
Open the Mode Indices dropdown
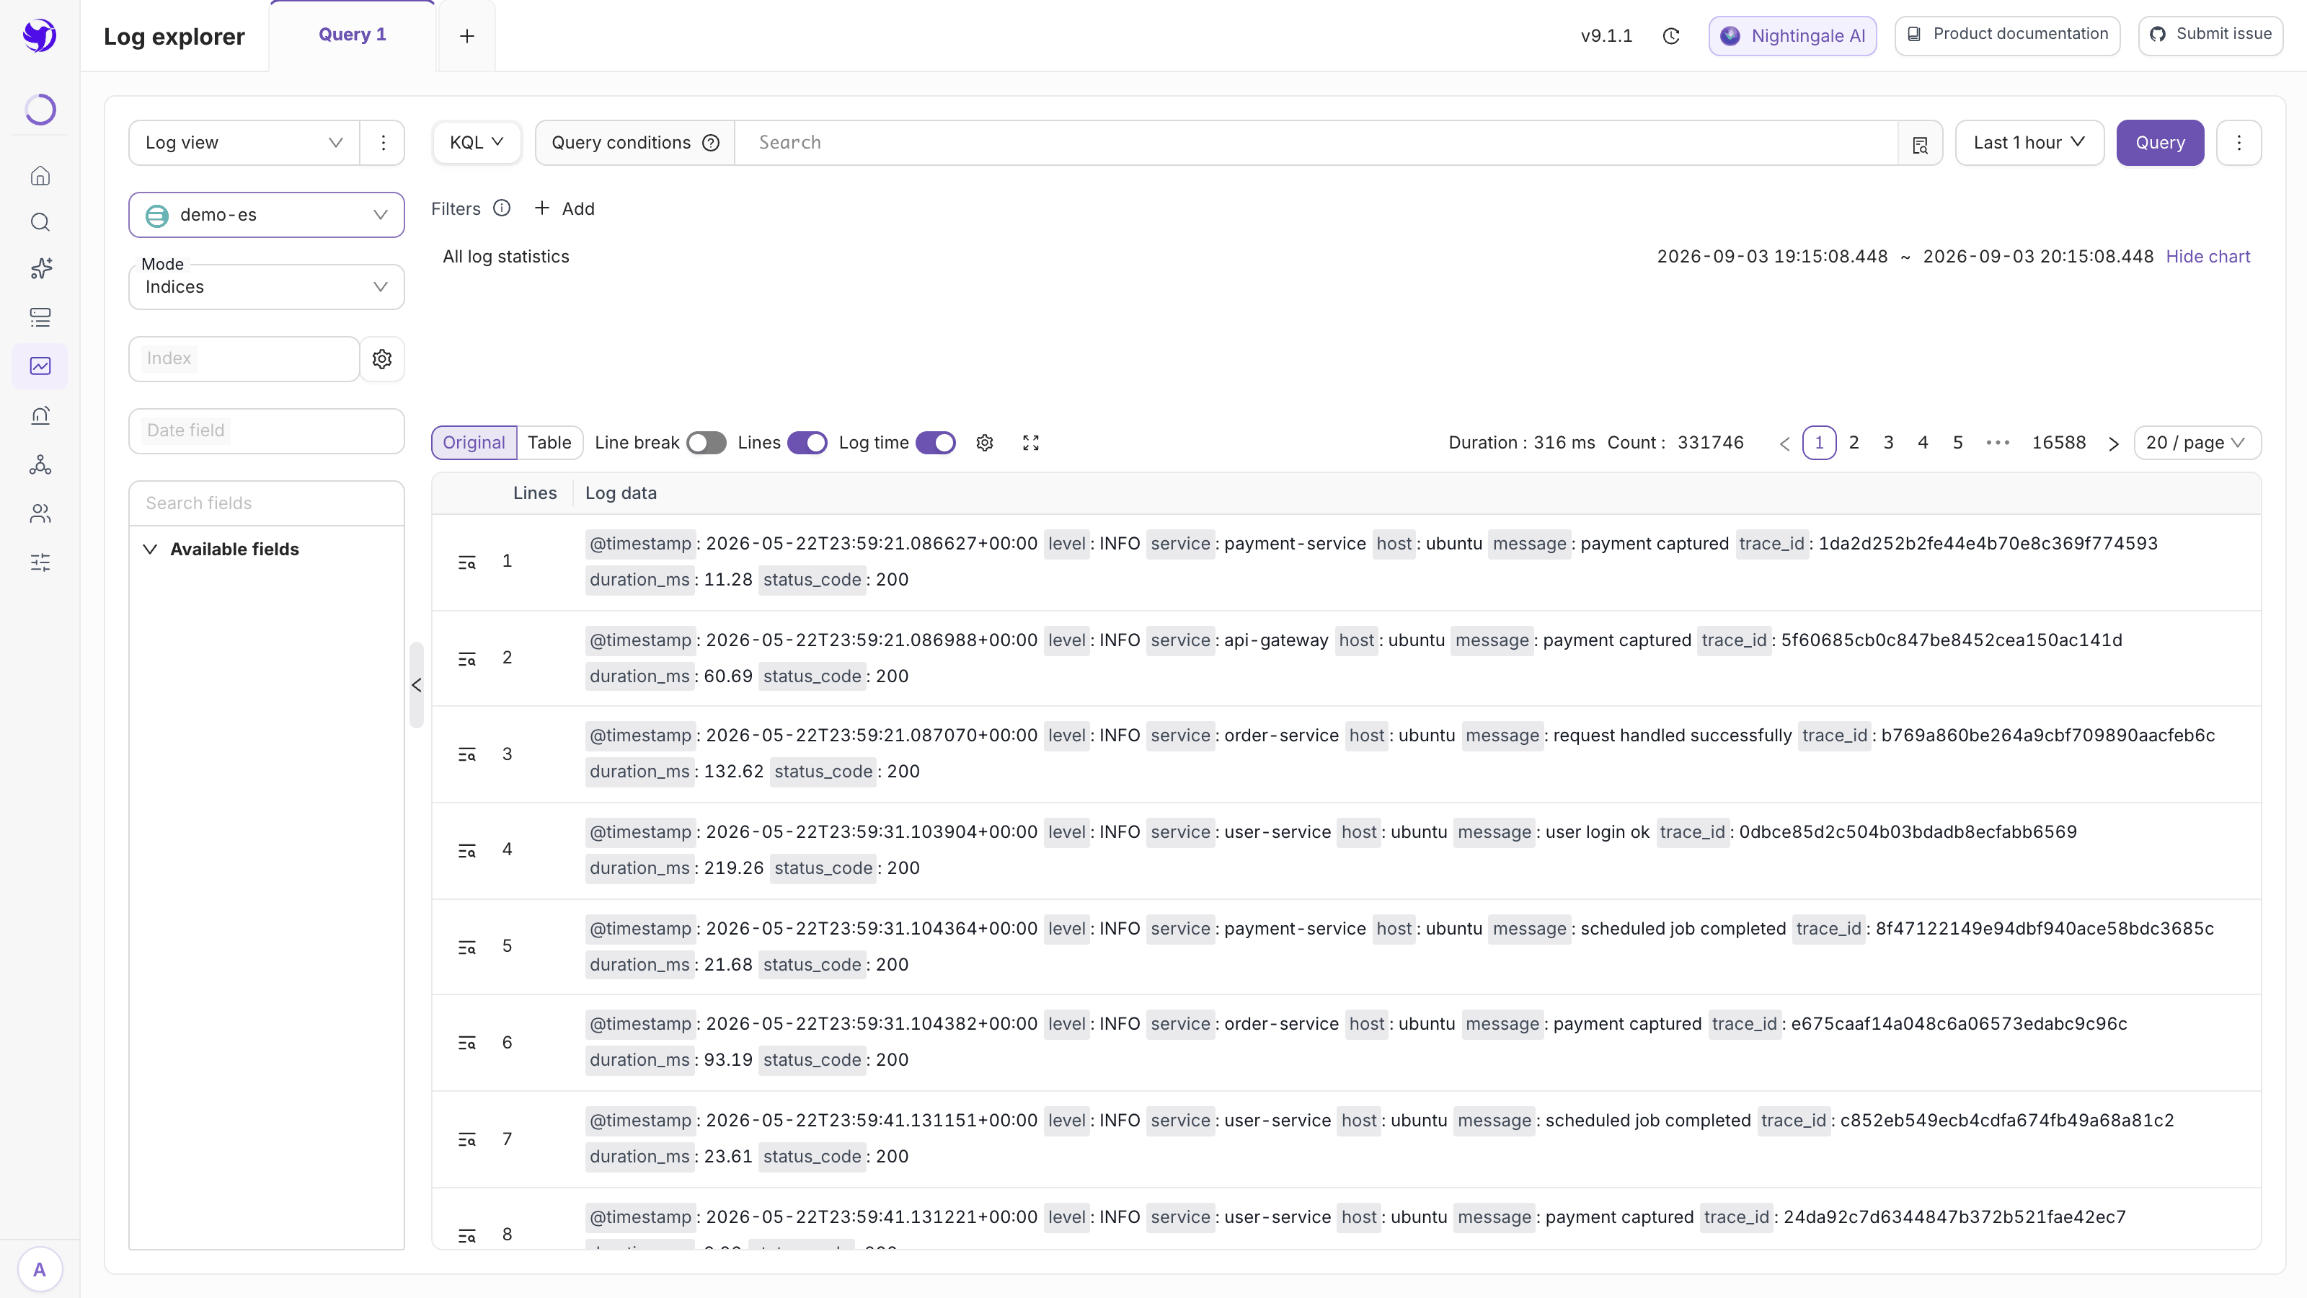click(266, 287)
